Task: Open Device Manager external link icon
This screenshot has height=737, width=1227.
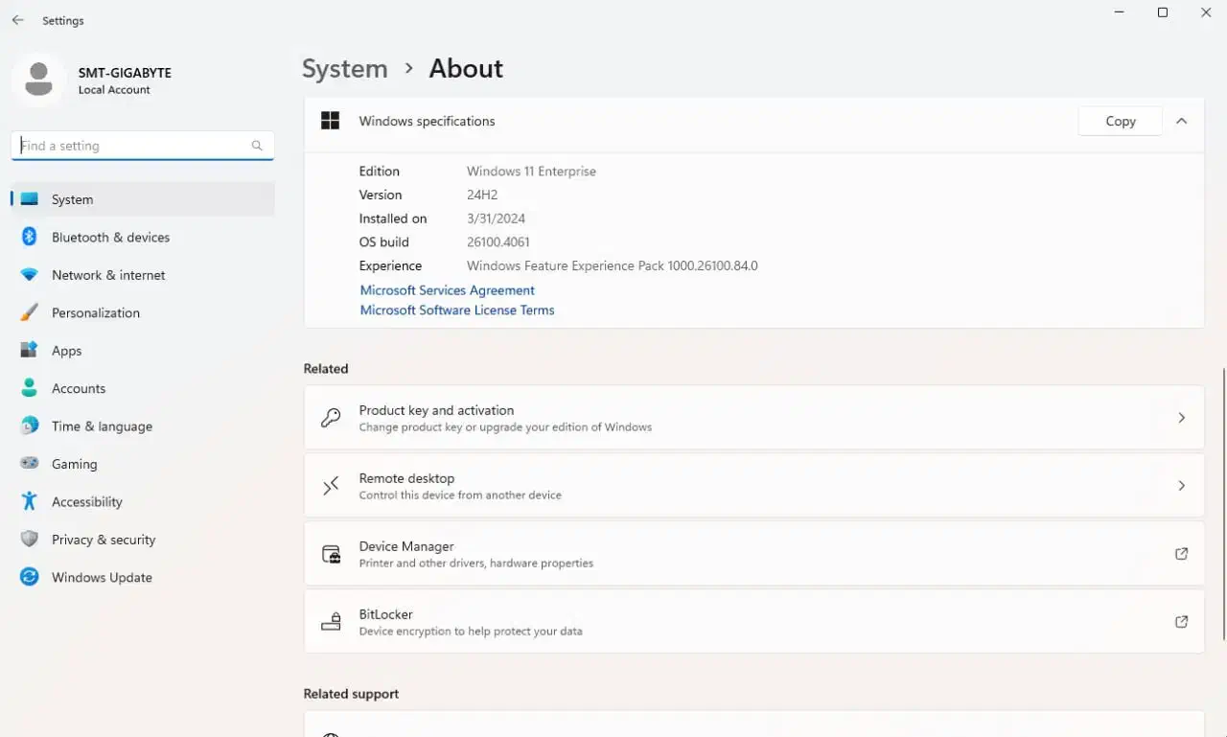Action: point(1181,554)
